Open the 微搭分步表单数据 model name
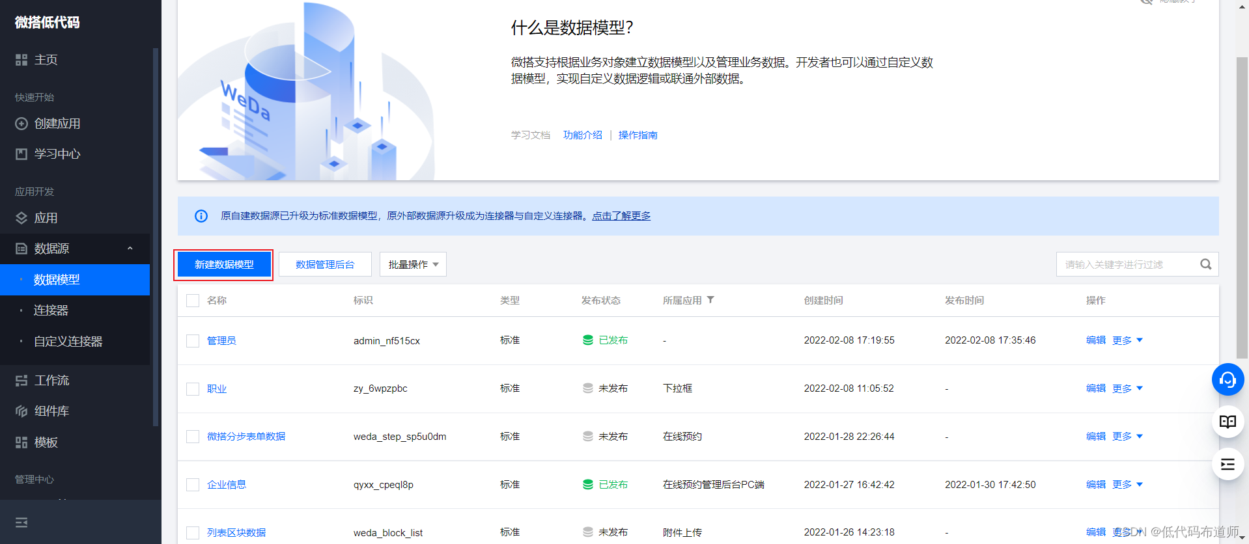 click(x=246, y=437)
